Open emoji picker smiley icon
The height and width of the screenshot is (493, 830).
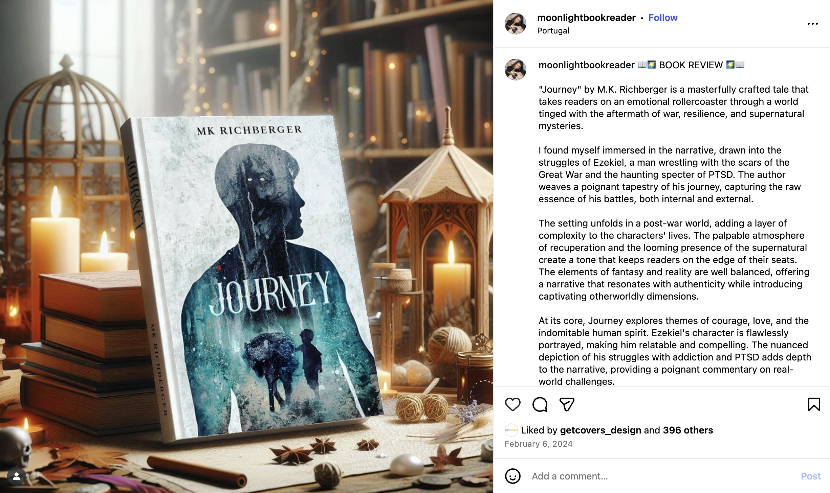click(512, 476)
